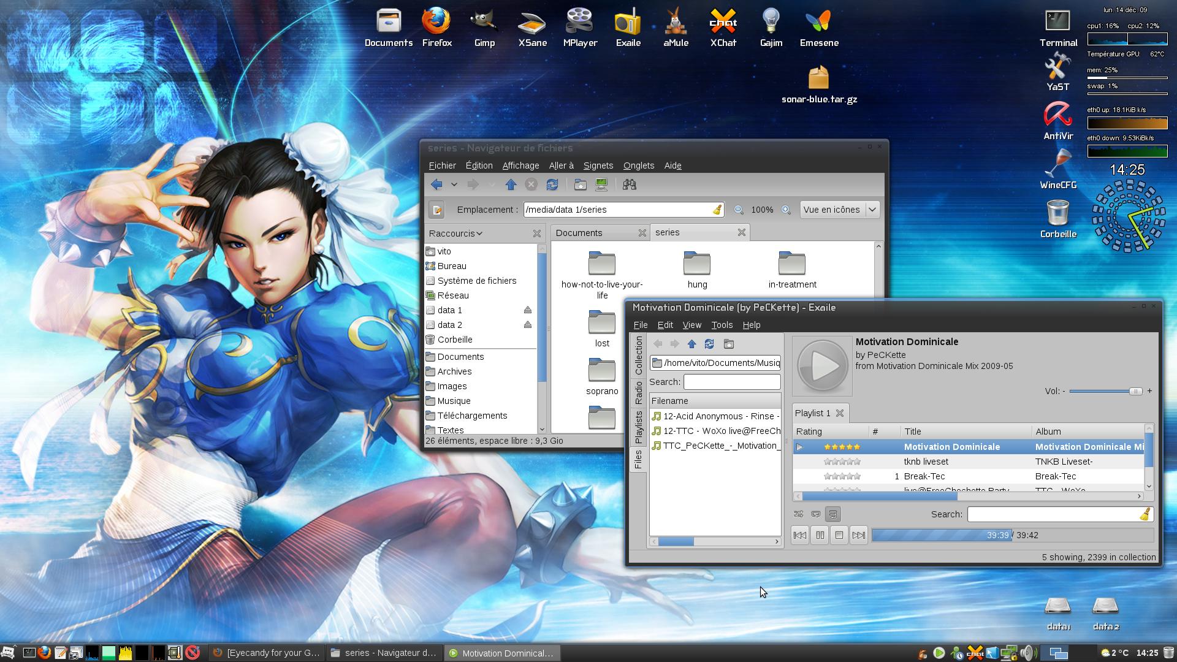
Task: Open the Vue en icônes view dropdown
Action: (840, 210)
